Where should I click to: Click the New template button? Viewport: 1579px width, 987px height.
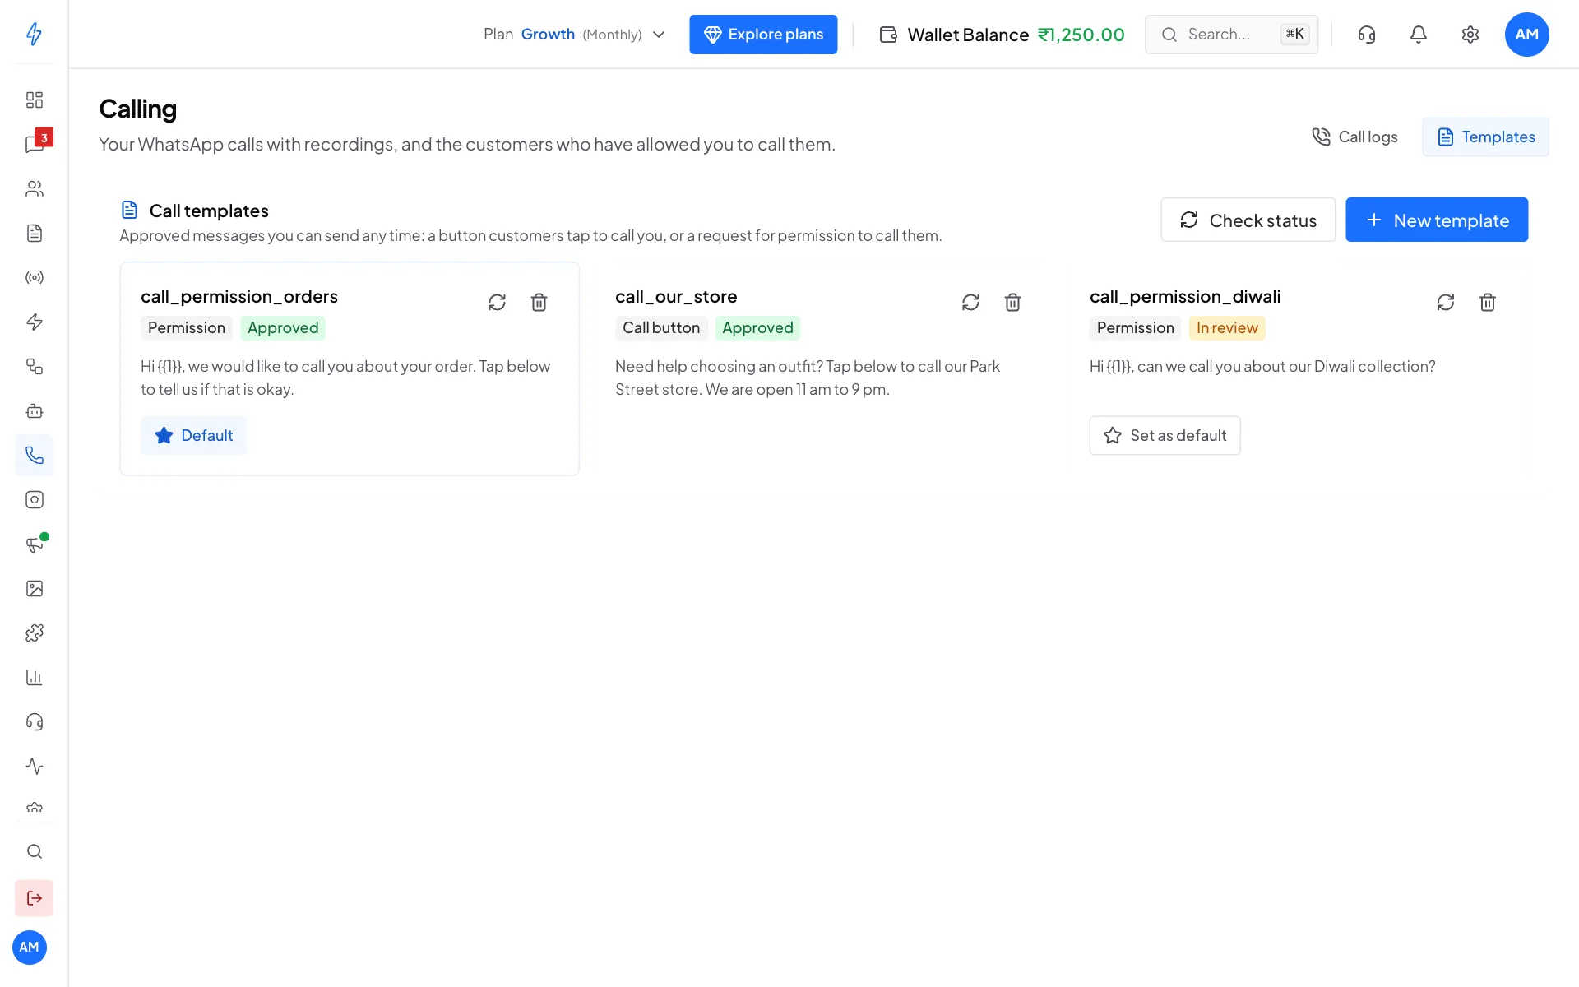[1437, 220]
